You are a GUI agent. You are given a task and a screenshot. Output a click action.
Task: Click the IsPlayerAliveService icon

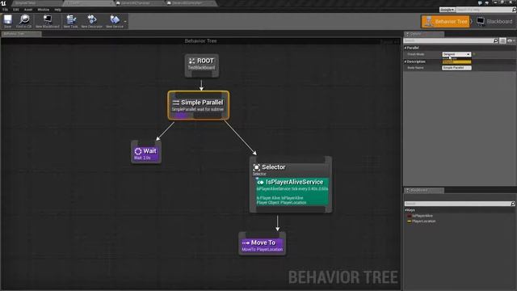260,182
